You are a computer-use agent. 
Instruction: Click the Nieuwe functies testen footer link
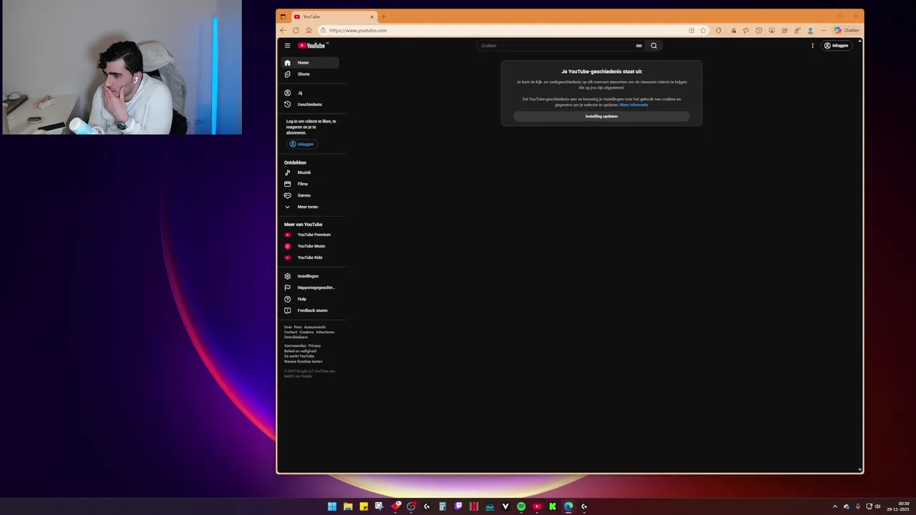pyautogui.click(x=303, y=361)
